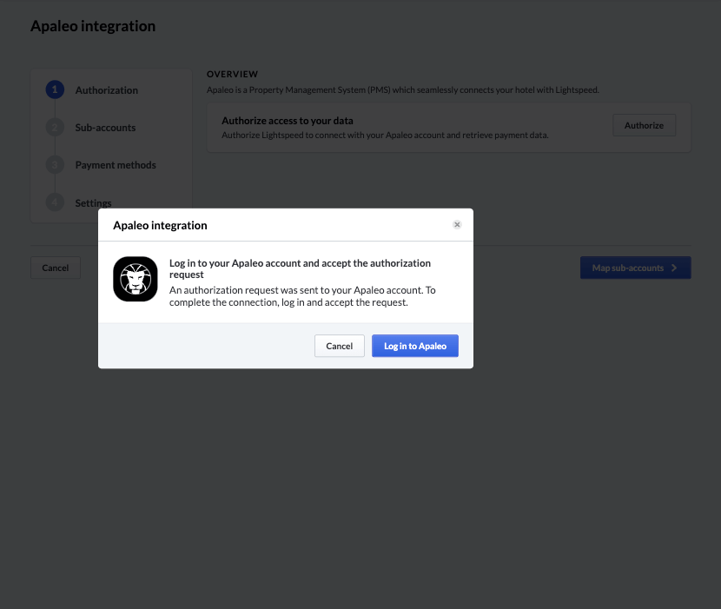Click Log in to Apaleo
Image resolution: width=721 pixels, height=609 pixels.
414,346
